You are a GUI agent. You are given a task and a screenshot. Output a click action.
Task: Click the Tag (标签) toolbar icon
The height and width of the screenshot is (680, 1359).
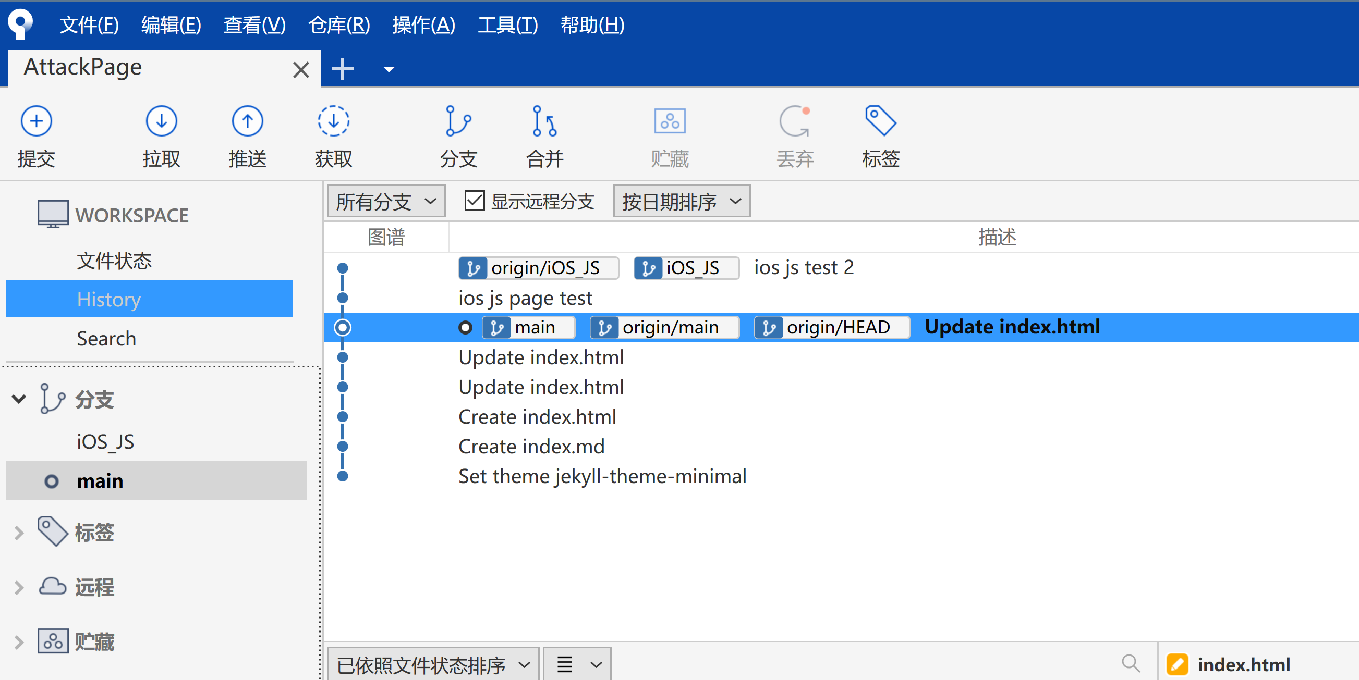click(880, 121)
